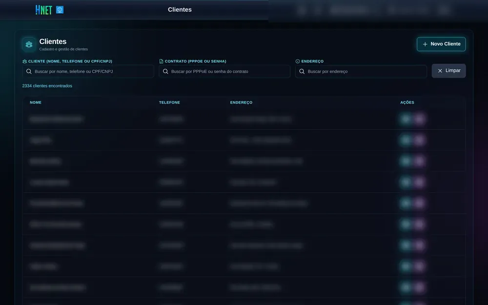Click the NOME column header
Image resolution: width=488 pixels, height=305 pixels.
(36, 102)
